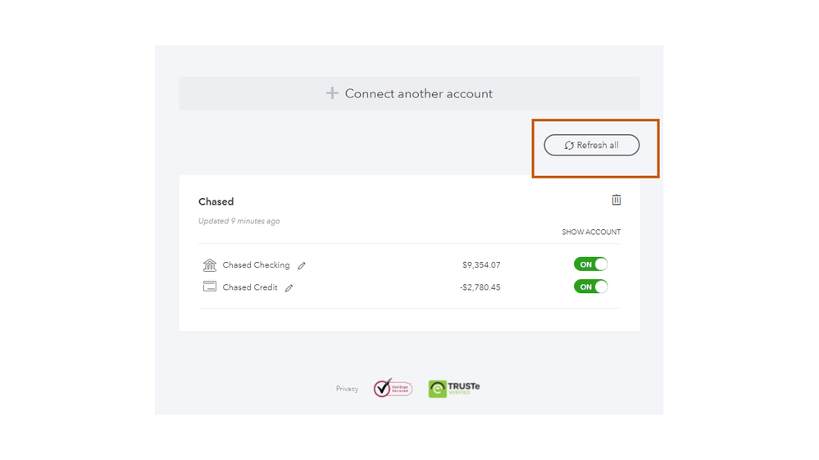Click the TRUSTe Verified badge

tap(454, 389)
